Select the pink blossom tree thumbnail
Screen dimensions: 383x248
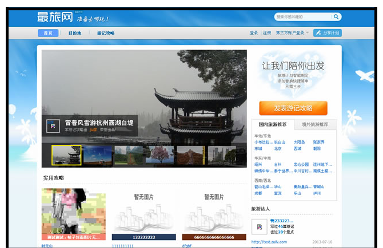(159, 155)
